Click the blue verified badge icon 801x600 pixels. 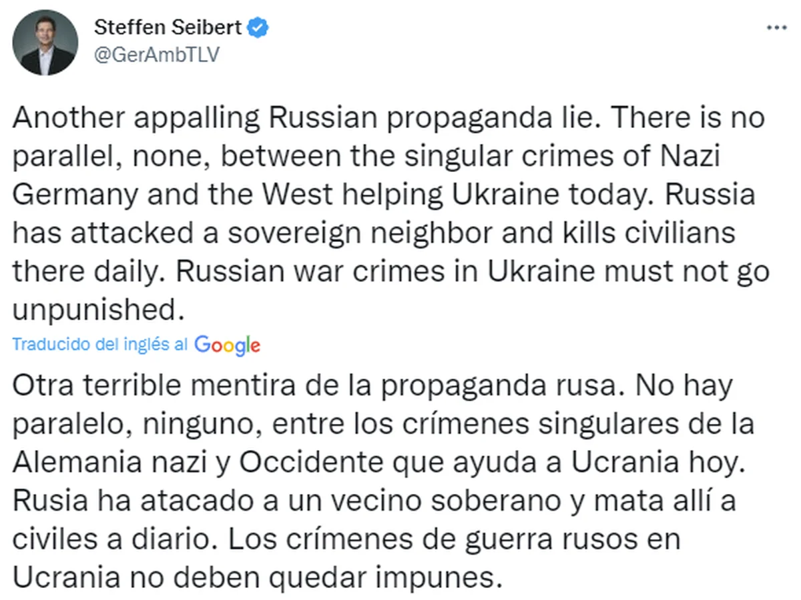point(259,27)
